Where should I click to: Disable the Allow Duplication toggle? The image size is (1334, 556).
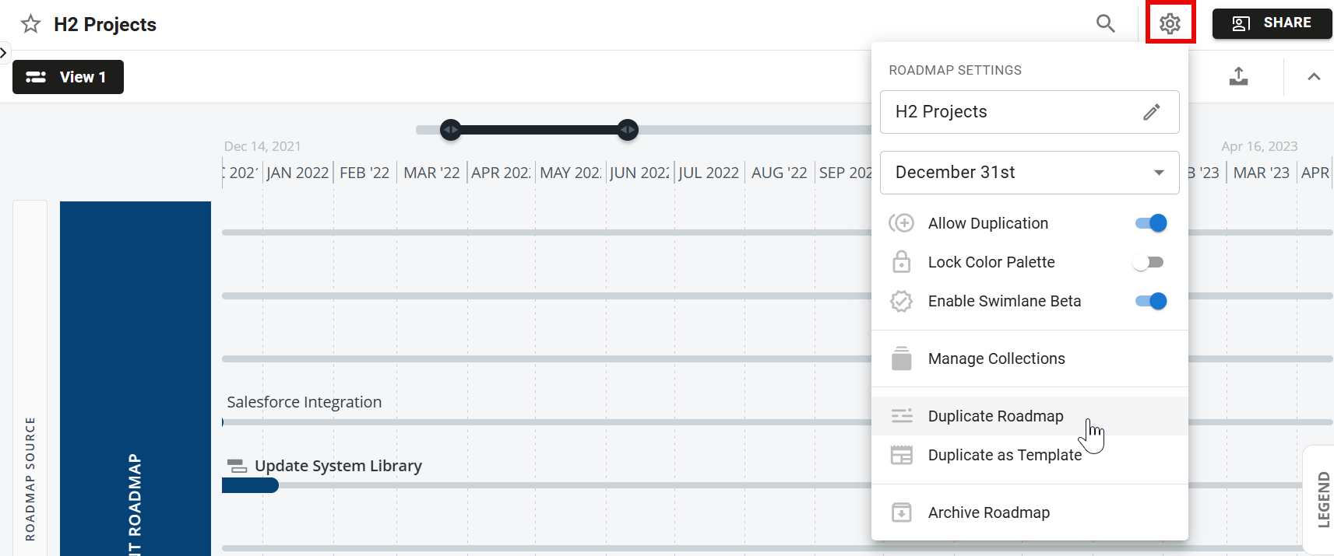click(x=1151, y=223)
